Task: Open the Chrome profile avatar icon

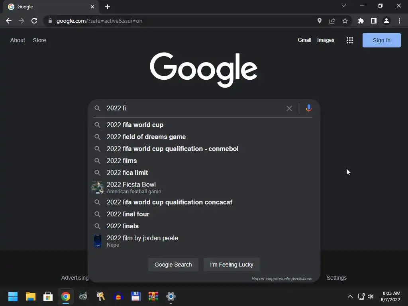Action: click(x=386, y=21)
